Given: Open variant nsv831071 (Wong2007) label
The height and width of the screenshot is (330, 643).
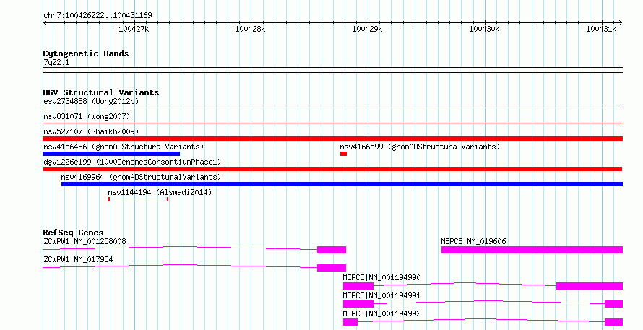Looking at the screenshot, I should (x=87, y=116).
